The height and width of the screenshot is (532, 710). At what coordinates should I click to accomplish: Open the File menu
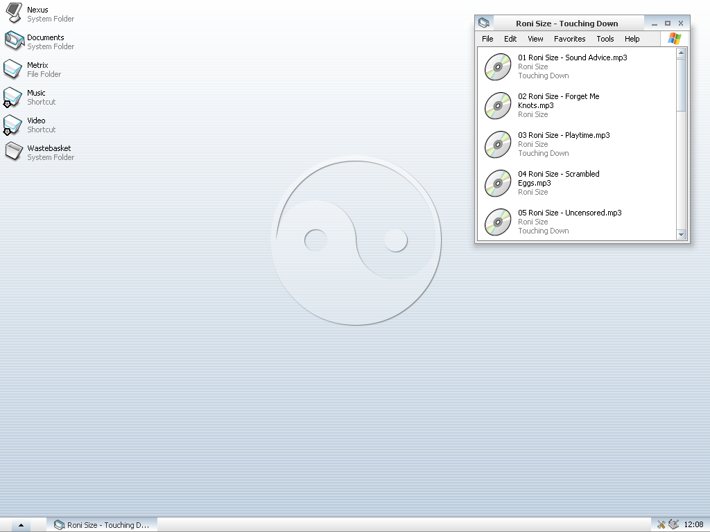[x=487, y=39]
